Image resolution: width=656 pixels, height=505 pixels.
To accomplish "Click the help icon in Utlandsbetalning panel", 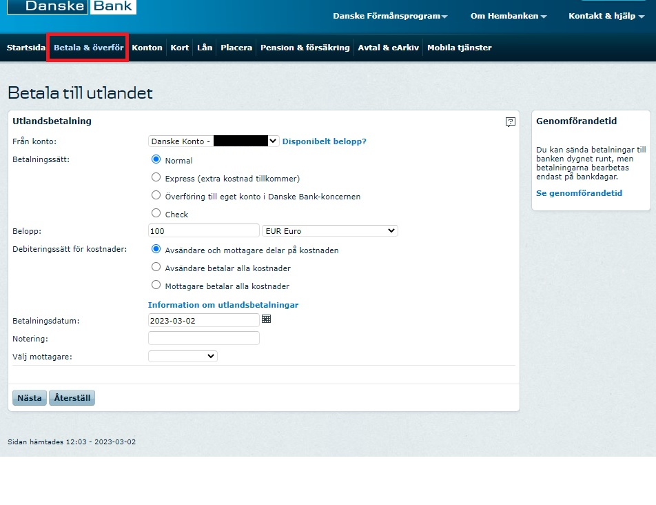I will click(510, 122).
